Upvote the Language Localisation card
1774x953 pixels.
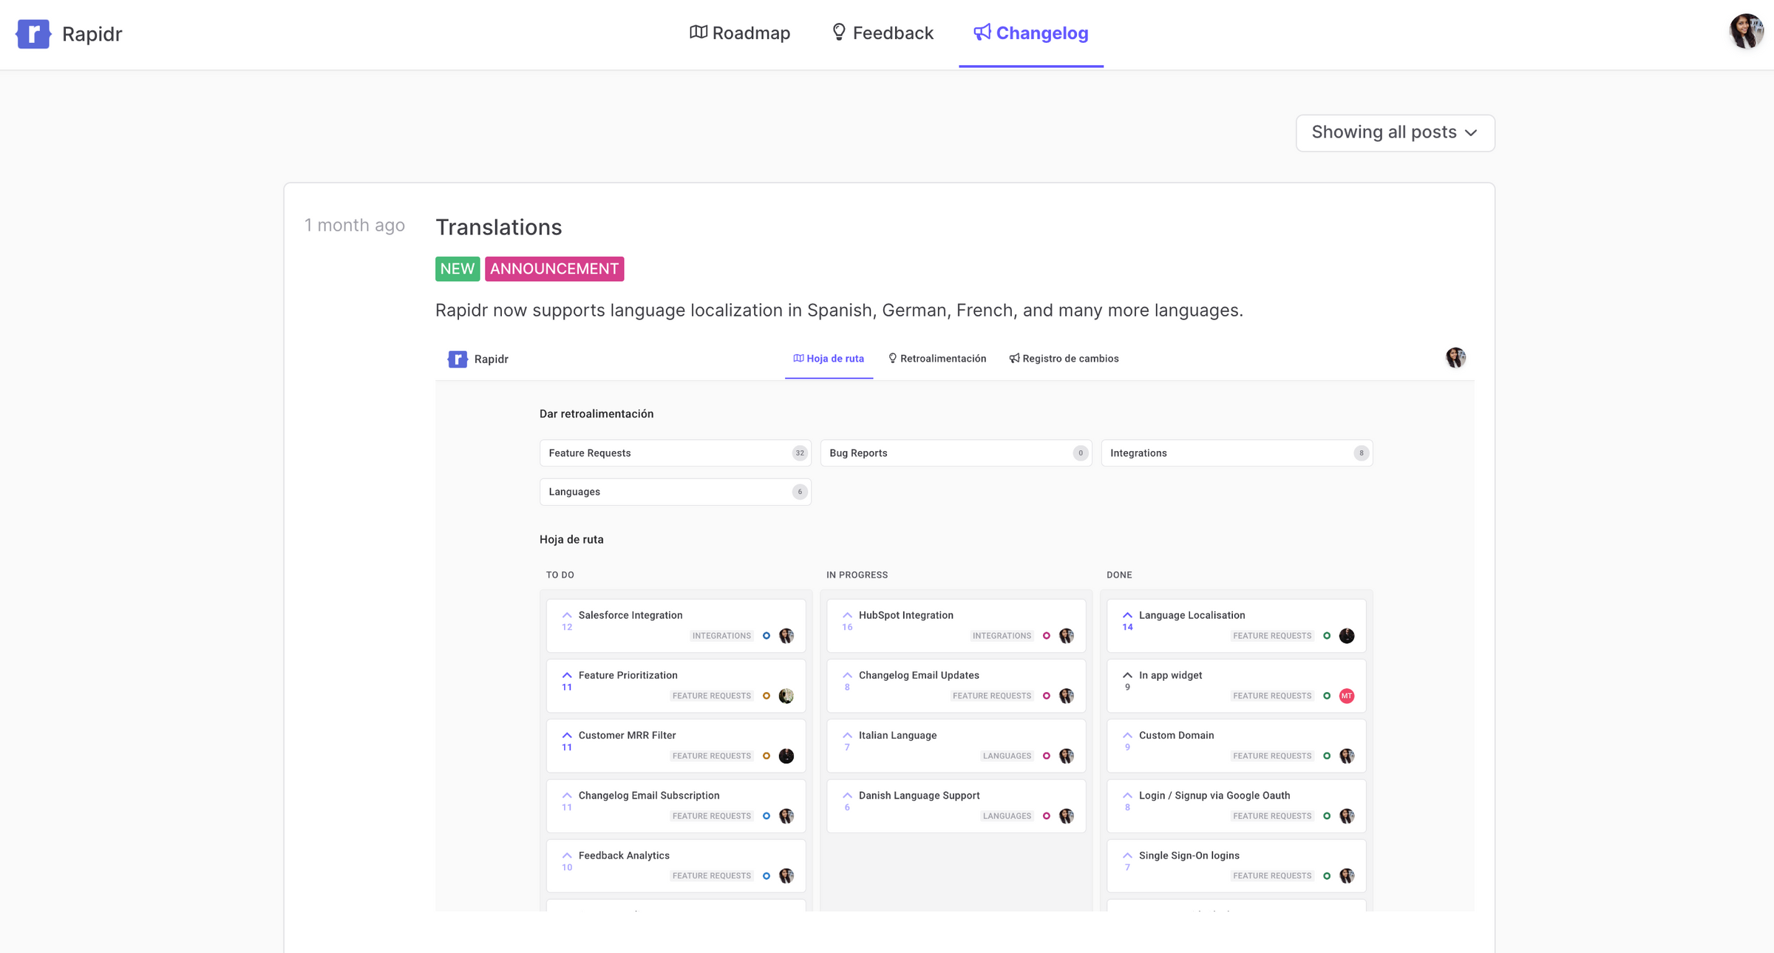(x=1128, y=614)
